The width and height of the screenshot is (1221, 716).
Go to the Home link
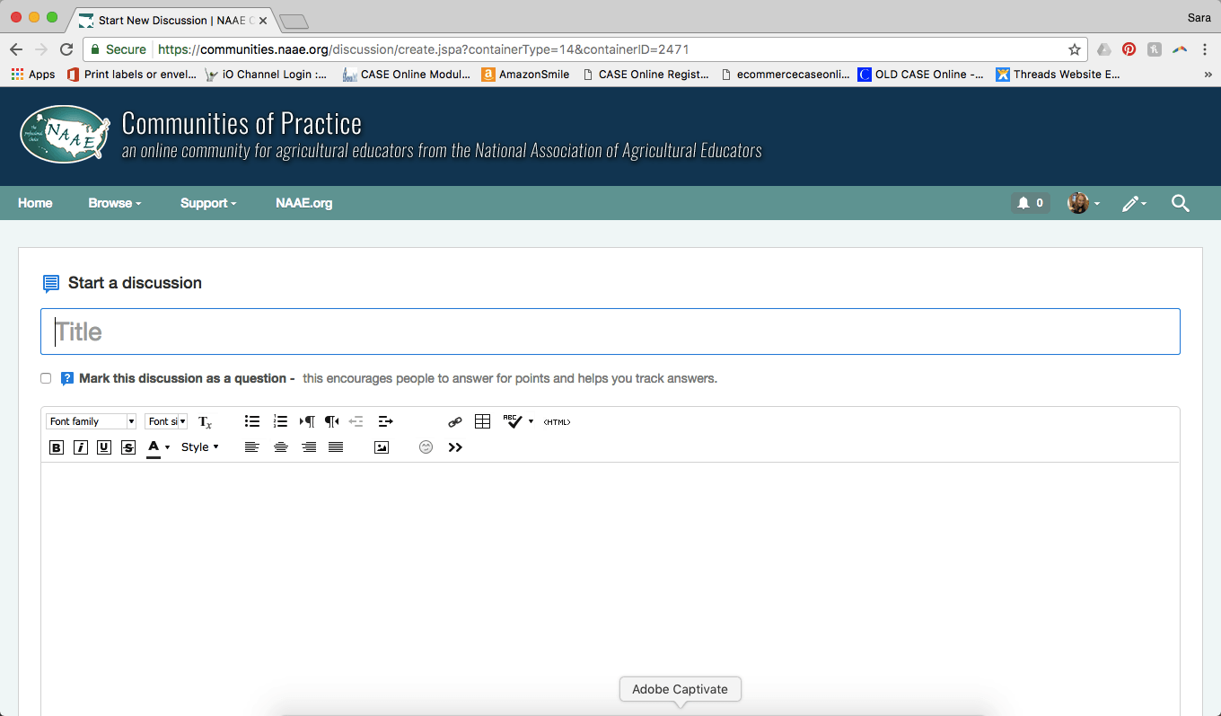[35, 203]
